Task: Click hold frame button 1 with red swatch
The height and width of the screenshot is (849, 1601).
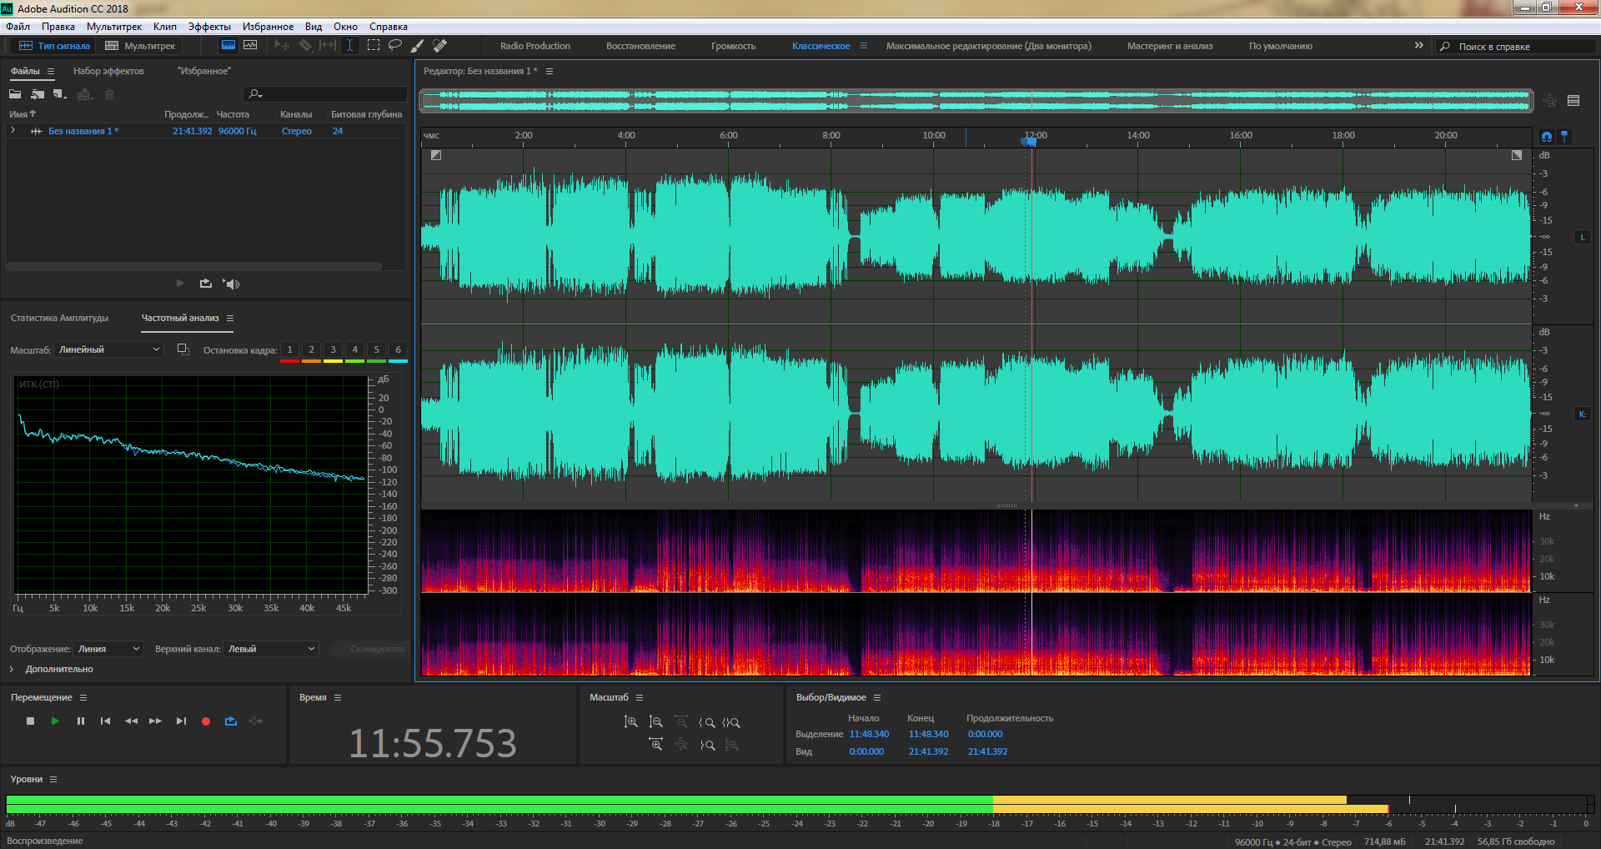Action: 289,350
